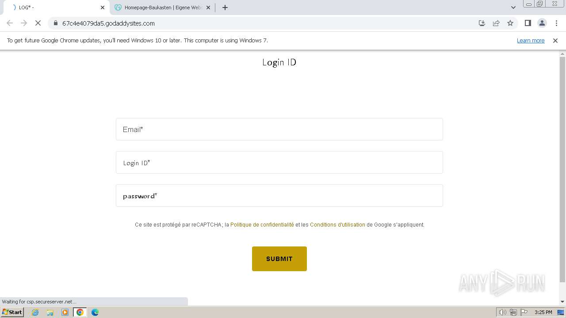Show desktop via the taskbar corner icon
The image size is (566, 318).
pyautogui.click(x=561, y=312)
